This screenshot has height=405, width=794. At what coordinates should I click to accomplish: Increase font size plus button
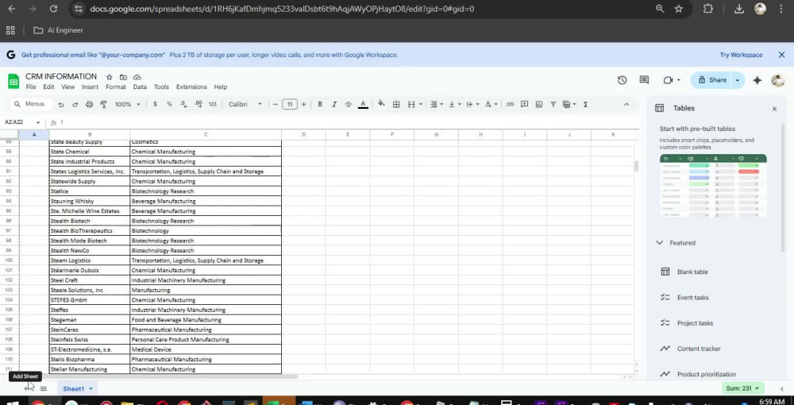click(x=303, y=104)
